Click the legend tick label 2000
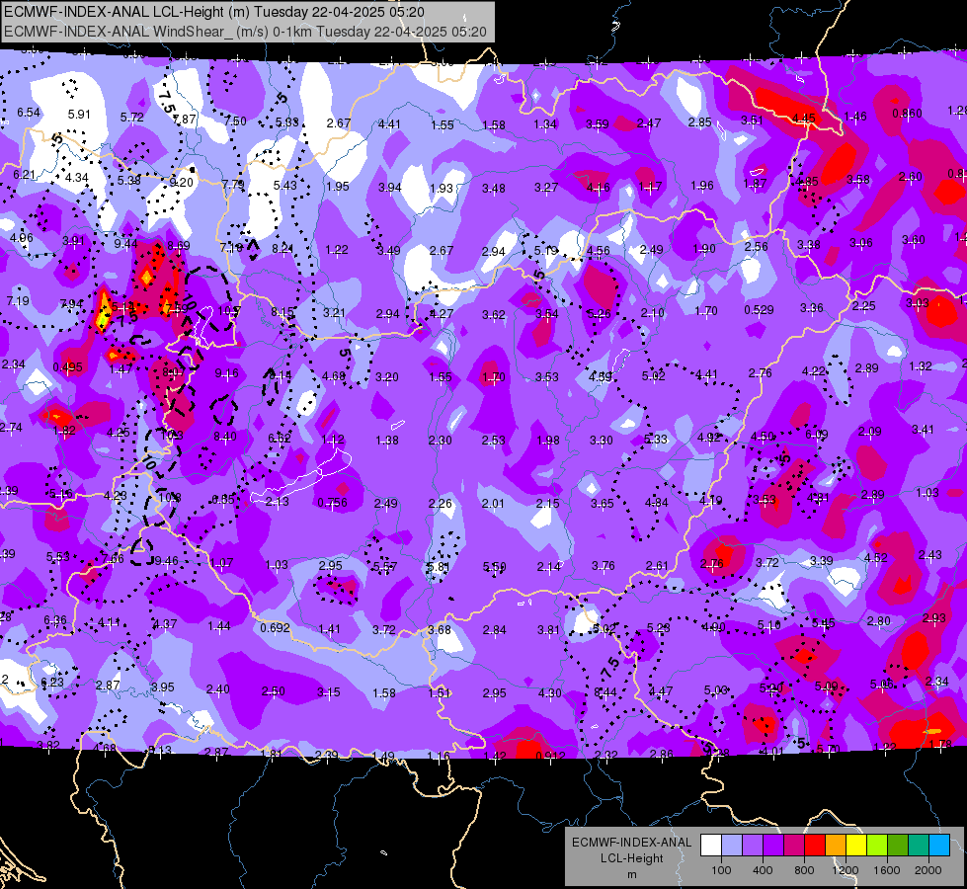This screenshot has width=967, height=889. 928,870
